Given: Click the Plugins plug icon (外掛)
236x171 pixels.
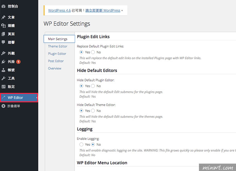Looking at the screenshot, I should pos(3,62).
